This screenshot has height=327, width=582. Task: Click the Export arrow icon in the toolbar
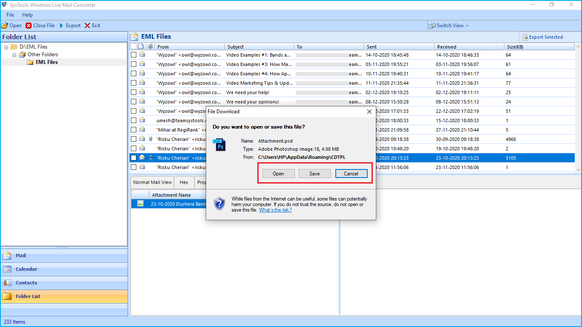(61, 26)
